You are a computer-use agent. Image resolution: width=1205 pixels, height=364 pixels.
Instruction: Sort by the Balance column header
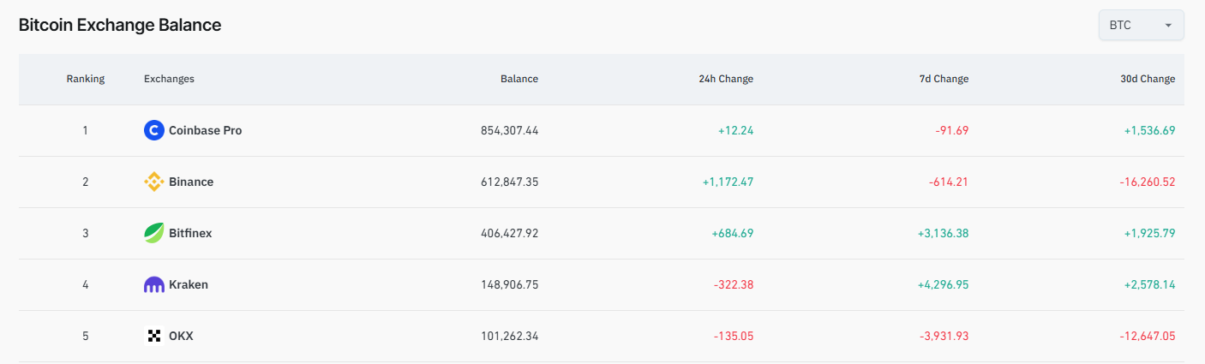(x=519, y=79)
